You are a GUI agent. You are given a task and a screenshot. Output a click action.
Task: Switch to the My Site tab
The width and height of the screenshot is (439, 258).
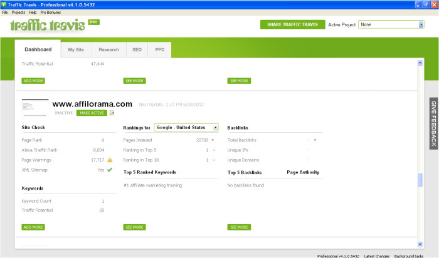[76, 49]
